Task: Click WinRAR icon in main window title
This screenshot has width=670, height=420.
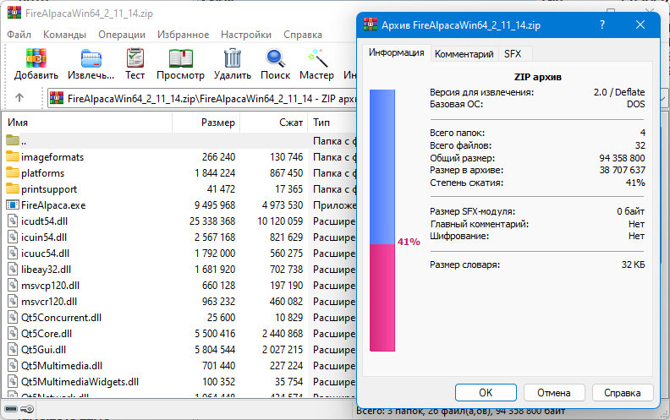Action: tap(14, 13)
